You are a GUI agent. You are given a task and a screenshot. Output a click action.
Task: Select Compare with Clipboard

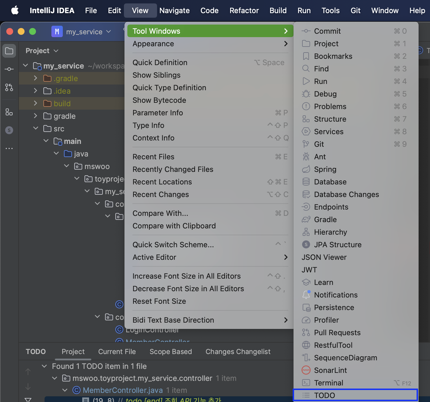210,226
